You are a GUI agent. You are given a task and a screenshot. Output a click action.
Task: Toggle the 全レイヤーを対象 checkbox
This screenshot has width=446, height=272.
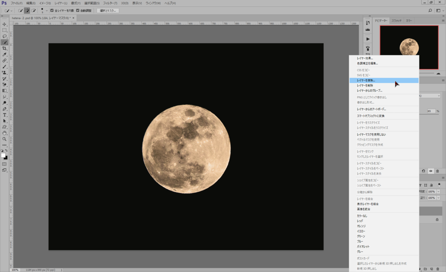(x=52, y=10)
